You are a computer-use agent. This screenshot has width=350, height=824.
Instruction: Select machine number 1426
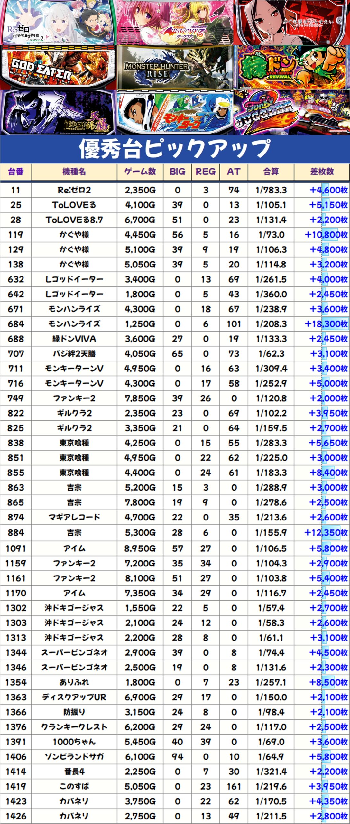click(x=16, y=816)
